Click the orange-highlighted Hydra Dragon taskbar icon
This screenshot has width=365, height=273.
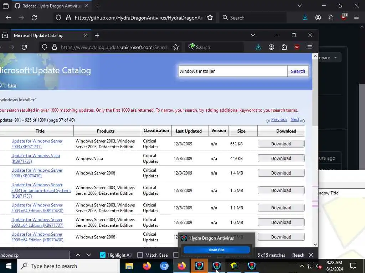(x=199, y=266)
